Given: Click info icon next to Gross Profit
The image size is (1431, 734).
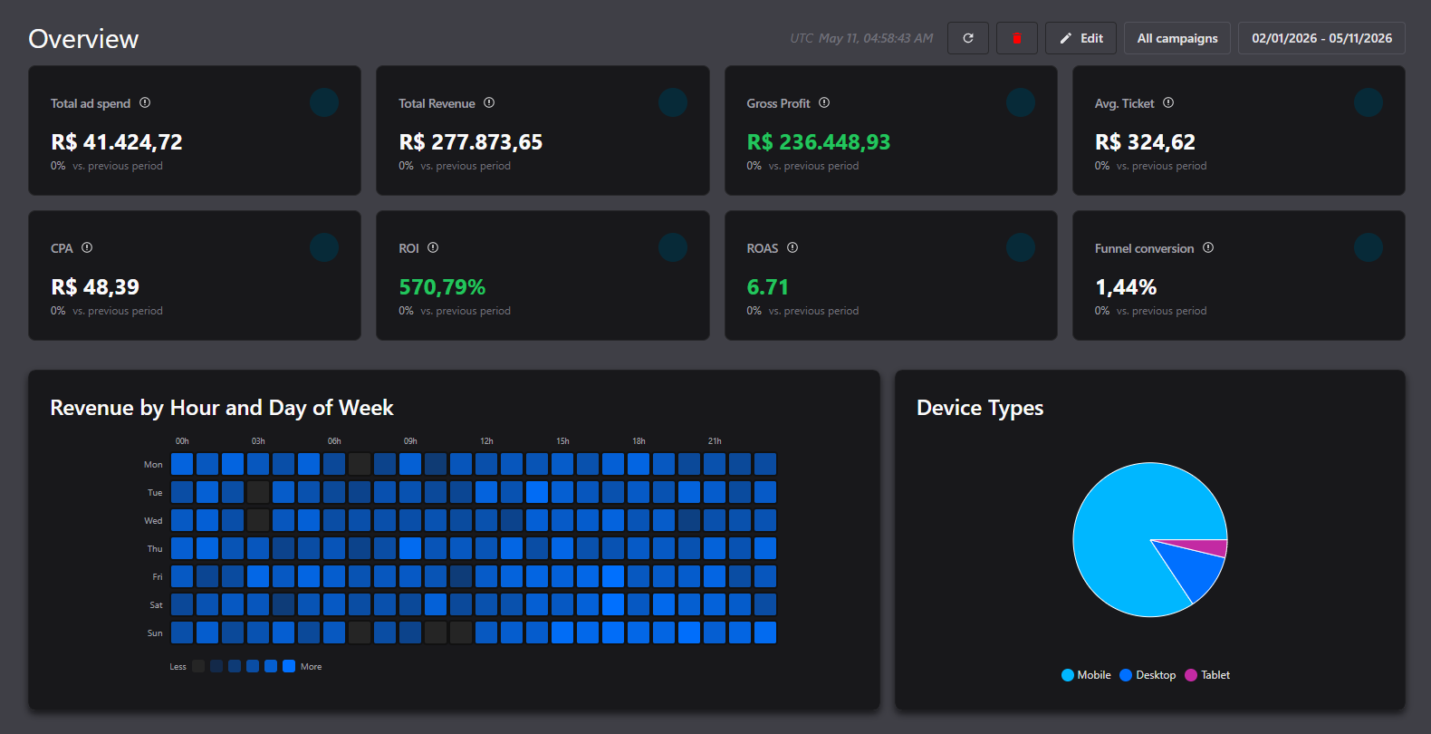Looking at the screenshot, I should point(824,102).
